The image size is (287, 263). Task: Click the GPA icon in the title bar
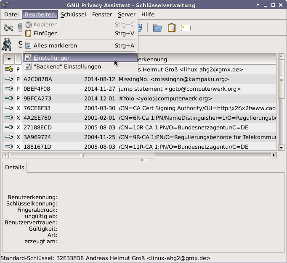pyautogui.click(x=5, y=5)
